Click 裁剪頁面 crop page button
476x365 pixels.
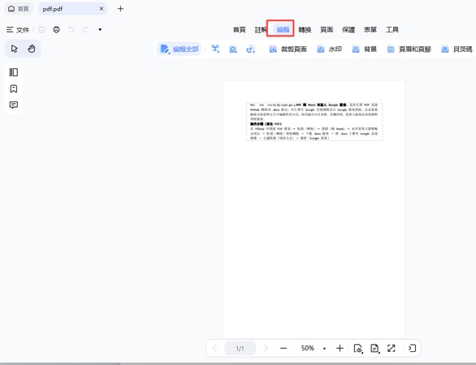tap(288, 49)
